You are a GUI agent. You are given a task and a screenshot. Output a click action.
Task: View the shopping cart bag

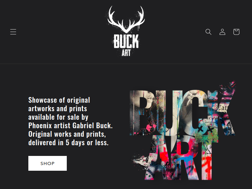236,32
